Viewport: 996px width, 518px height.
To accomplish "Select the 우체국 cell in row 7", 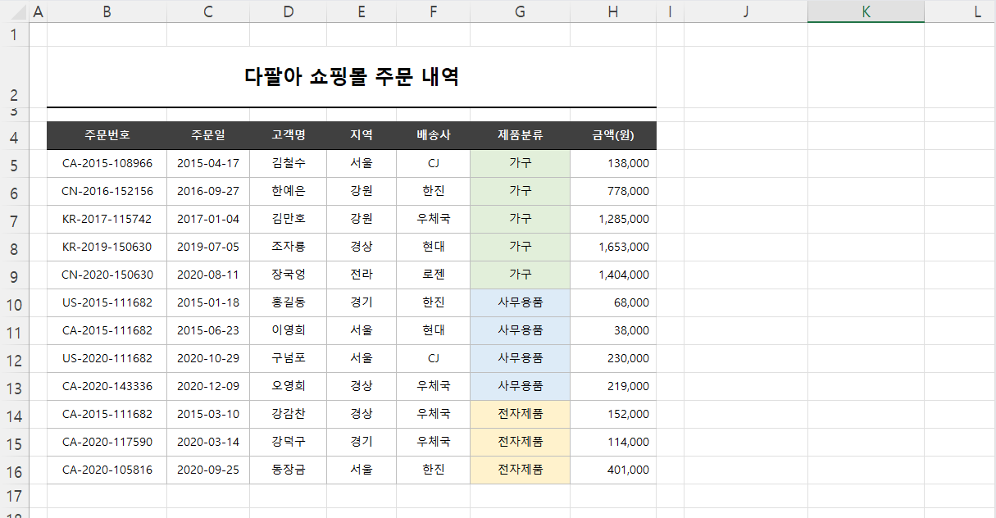I will 433,219.
